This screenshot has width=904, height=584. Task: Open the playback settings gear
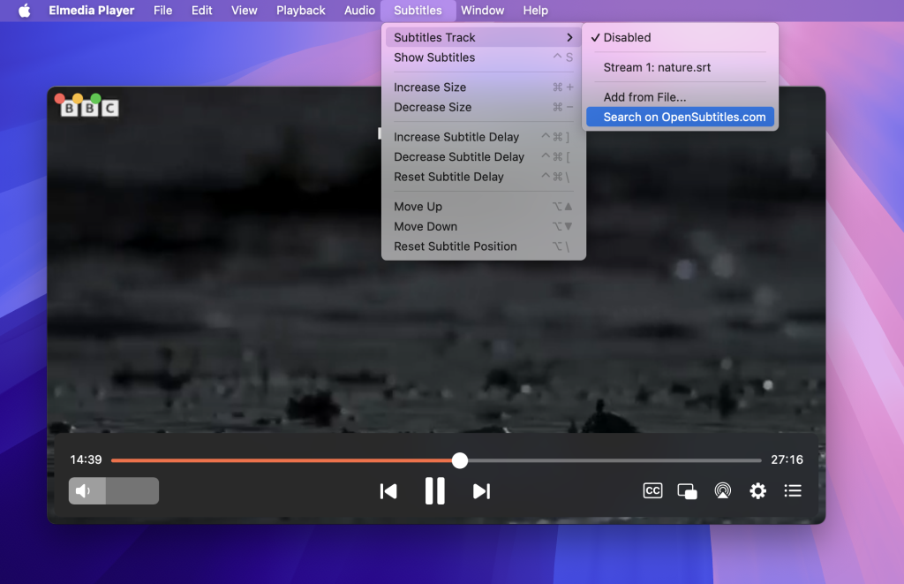pyautogui.click(x=757, y=490)
